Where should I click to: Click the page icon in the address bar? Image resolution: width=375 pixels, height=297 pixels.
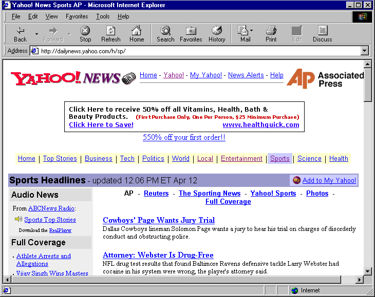pos(35,51)
